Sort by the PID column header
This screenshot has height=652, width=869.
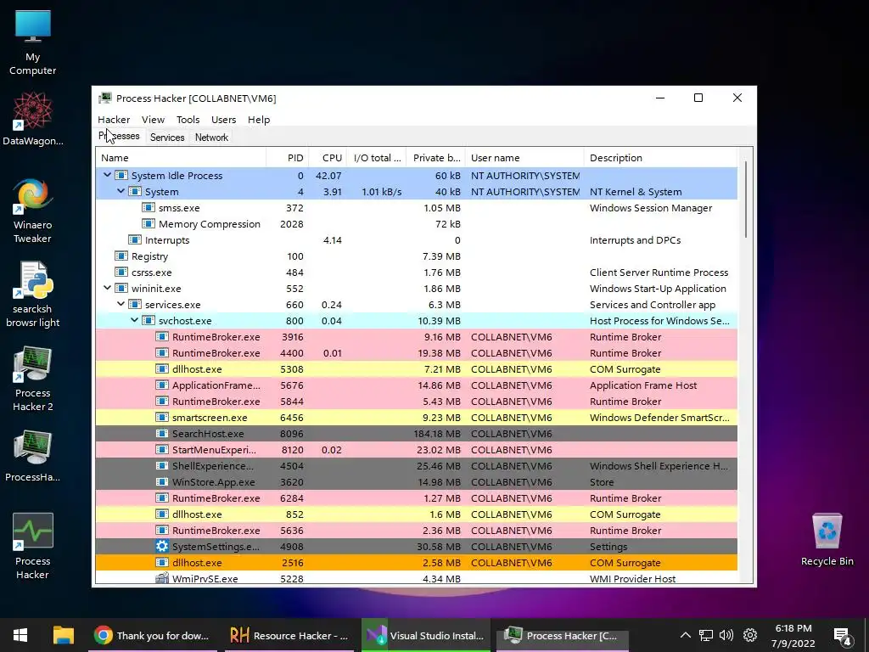(287, 158)
